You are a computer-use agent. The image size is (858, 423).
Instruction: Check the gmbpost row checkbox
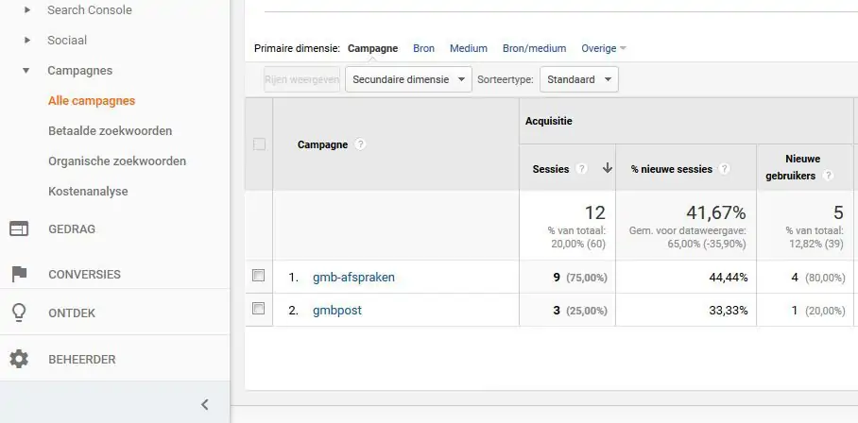(x=259, y=309)
